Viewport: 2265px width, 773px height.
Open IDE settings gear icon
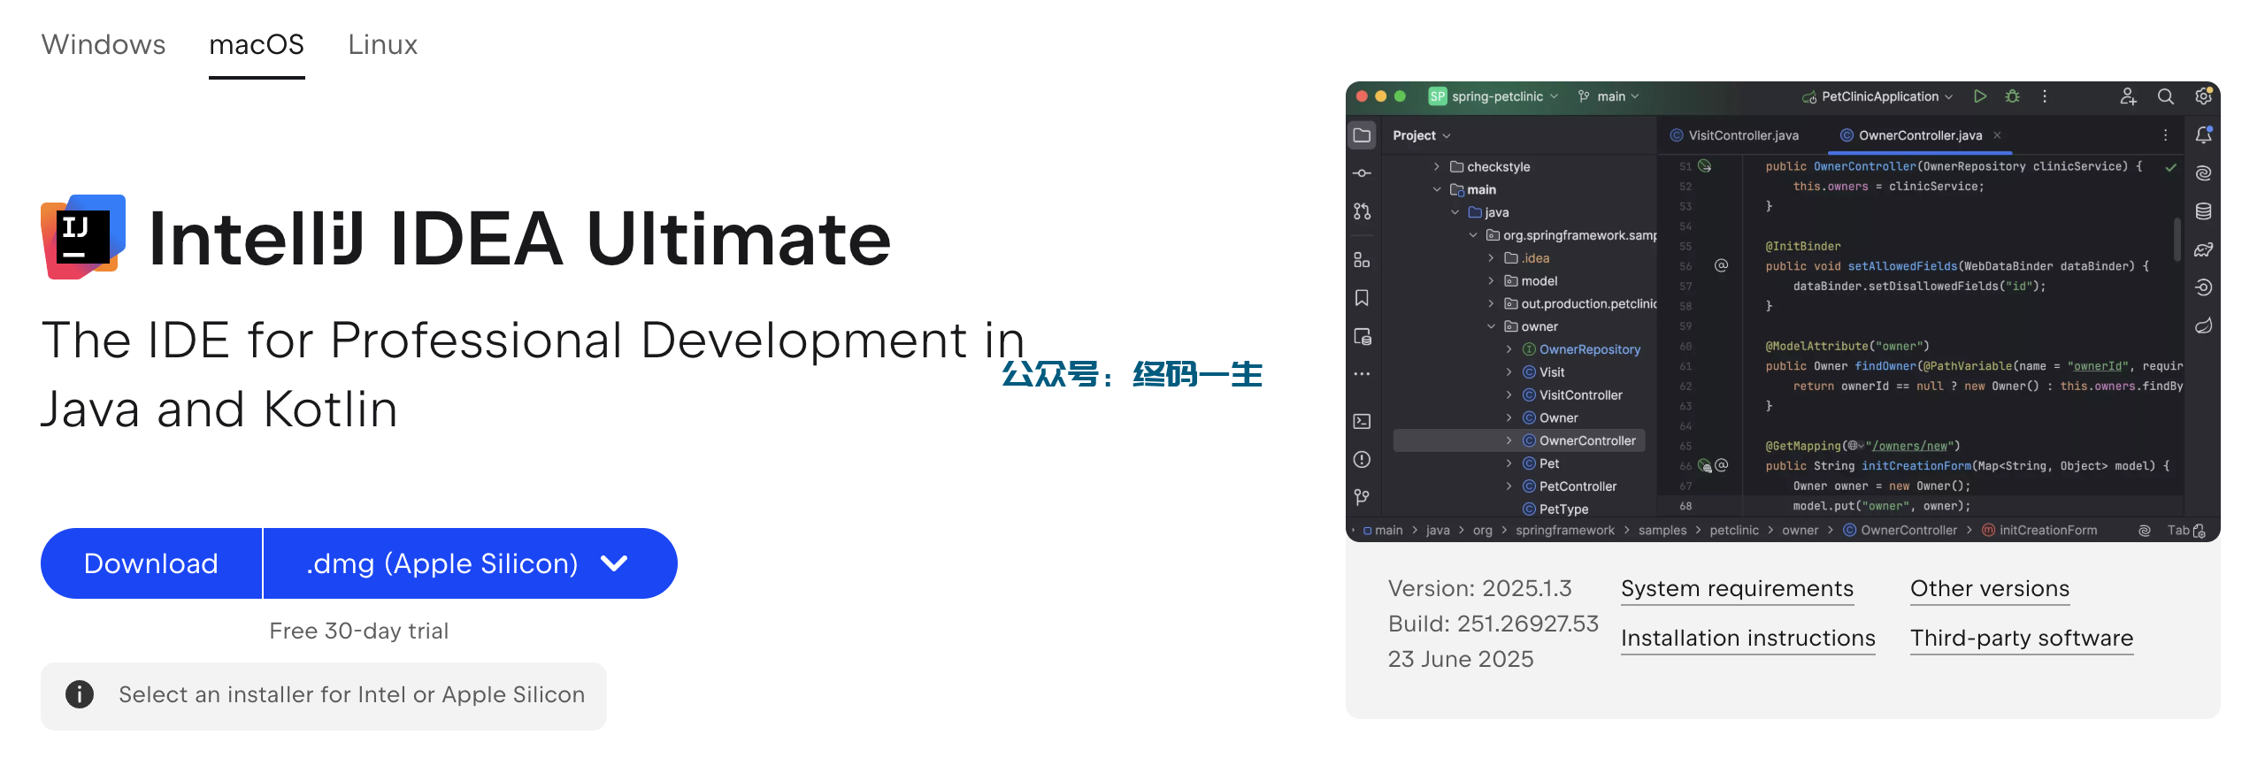[2204, 96]
